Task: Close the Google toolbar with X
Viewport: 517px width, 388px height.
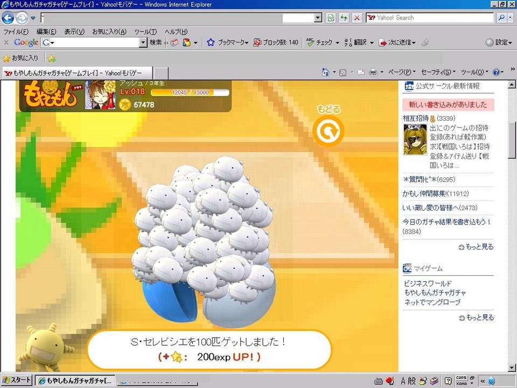Action: tap(6, 42)
